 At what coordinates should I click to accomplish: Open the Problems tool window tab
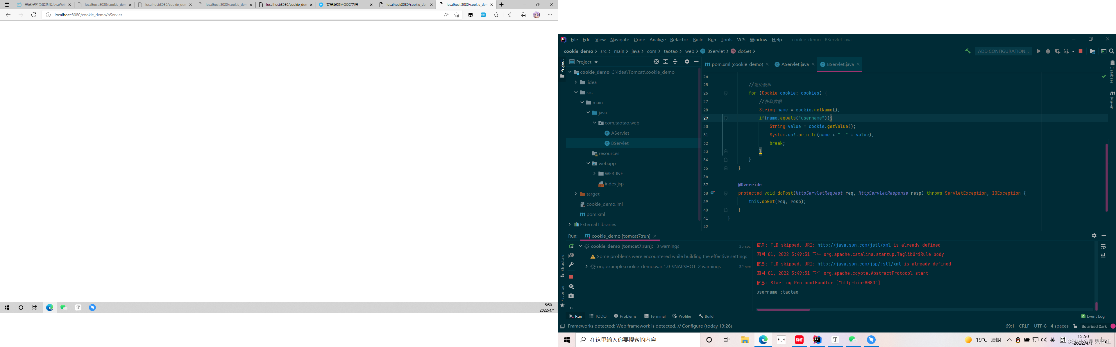click(x=625, y=316)
